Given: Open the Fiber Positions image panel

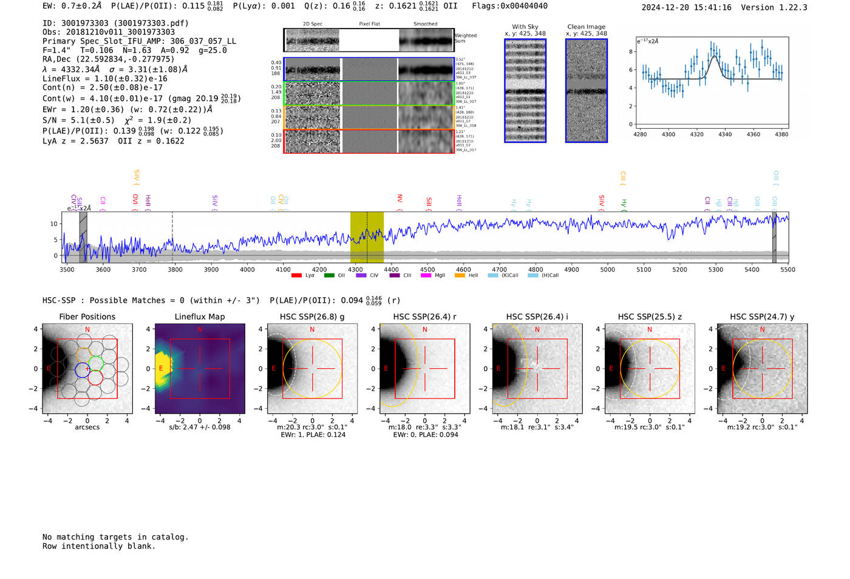Looking at the screenshot, I should coord(87,369).
